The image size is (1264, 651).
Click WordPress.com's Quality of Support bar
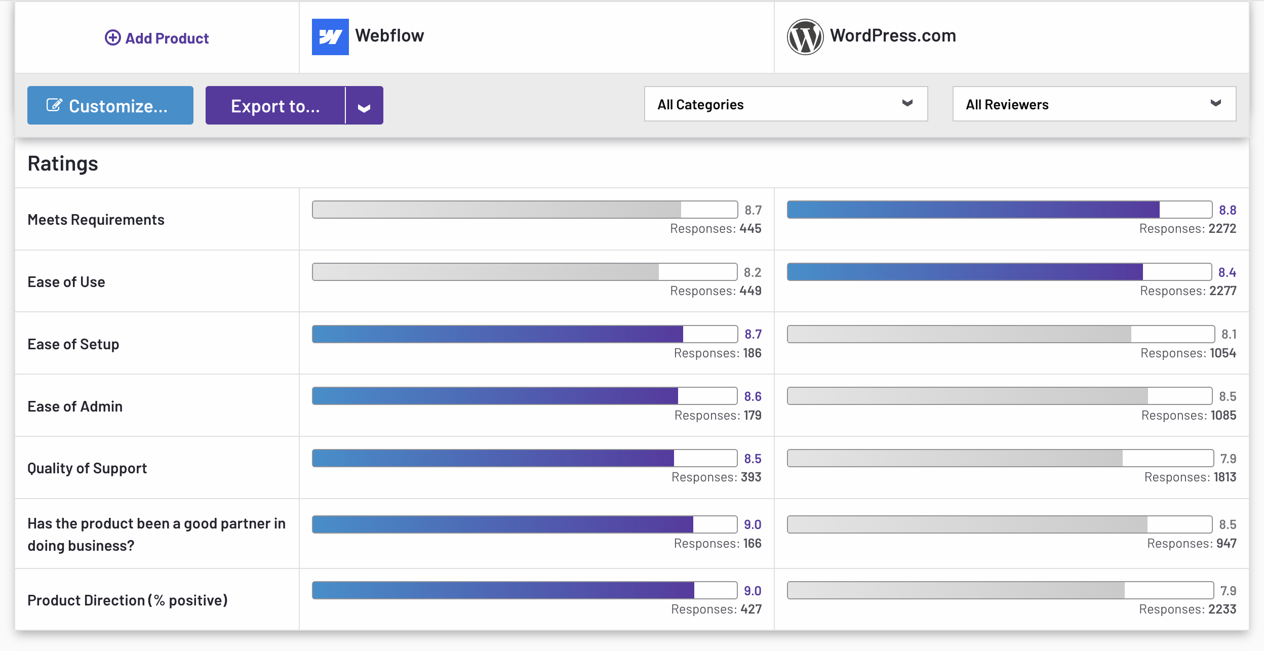click(x=1000, y=458)
